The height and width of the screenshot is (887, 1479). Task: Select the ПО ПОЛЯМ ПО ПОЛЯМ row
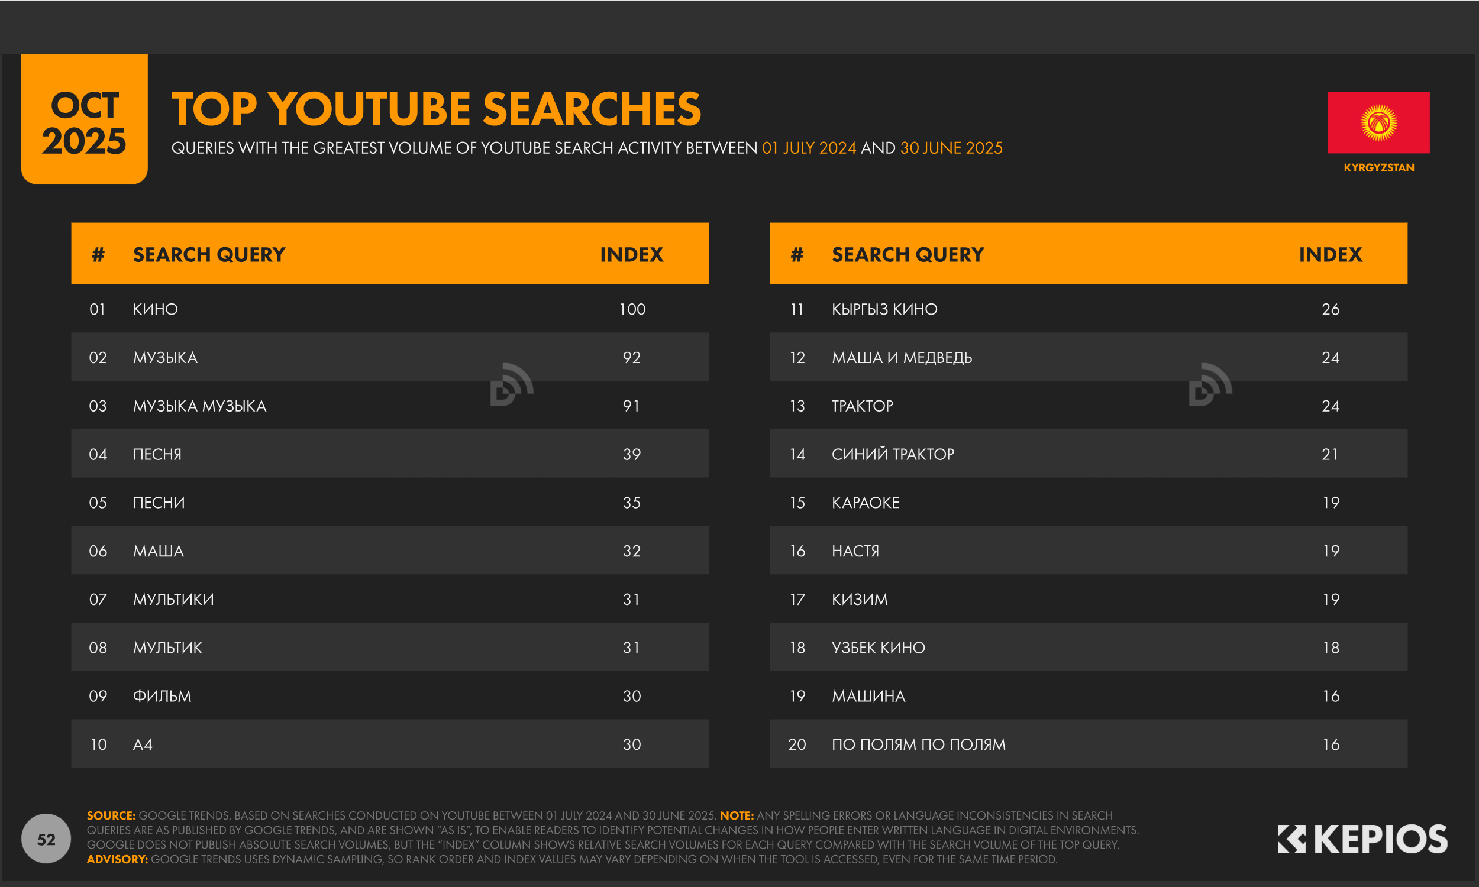point(918,744)
